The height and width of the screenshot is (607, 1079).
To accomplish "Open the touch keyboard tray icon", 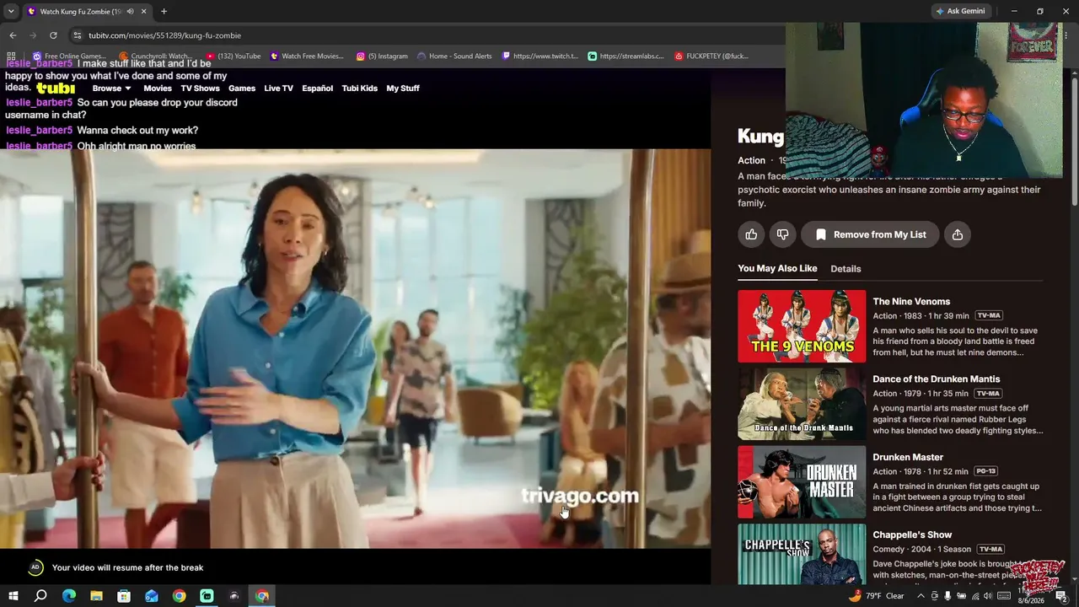I will (x=1004, y=596).
